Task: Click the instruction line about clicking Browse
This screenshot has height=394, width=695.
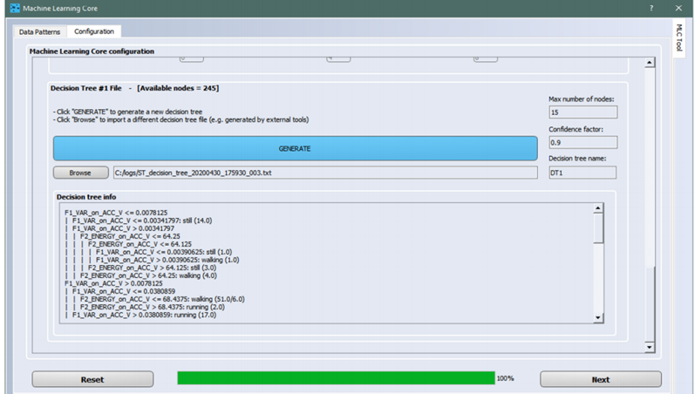Action: point(181,119)
